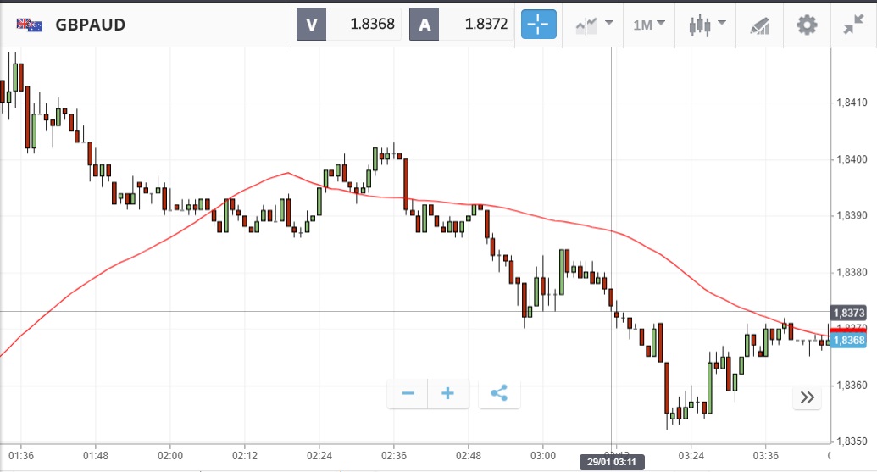
Task: Click the GBPAUD flag icon
Action: [30, 25]
